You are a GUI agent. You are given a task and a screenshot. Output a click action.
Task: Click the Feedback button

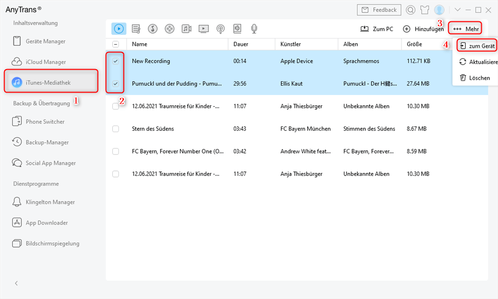click(379, 10)
